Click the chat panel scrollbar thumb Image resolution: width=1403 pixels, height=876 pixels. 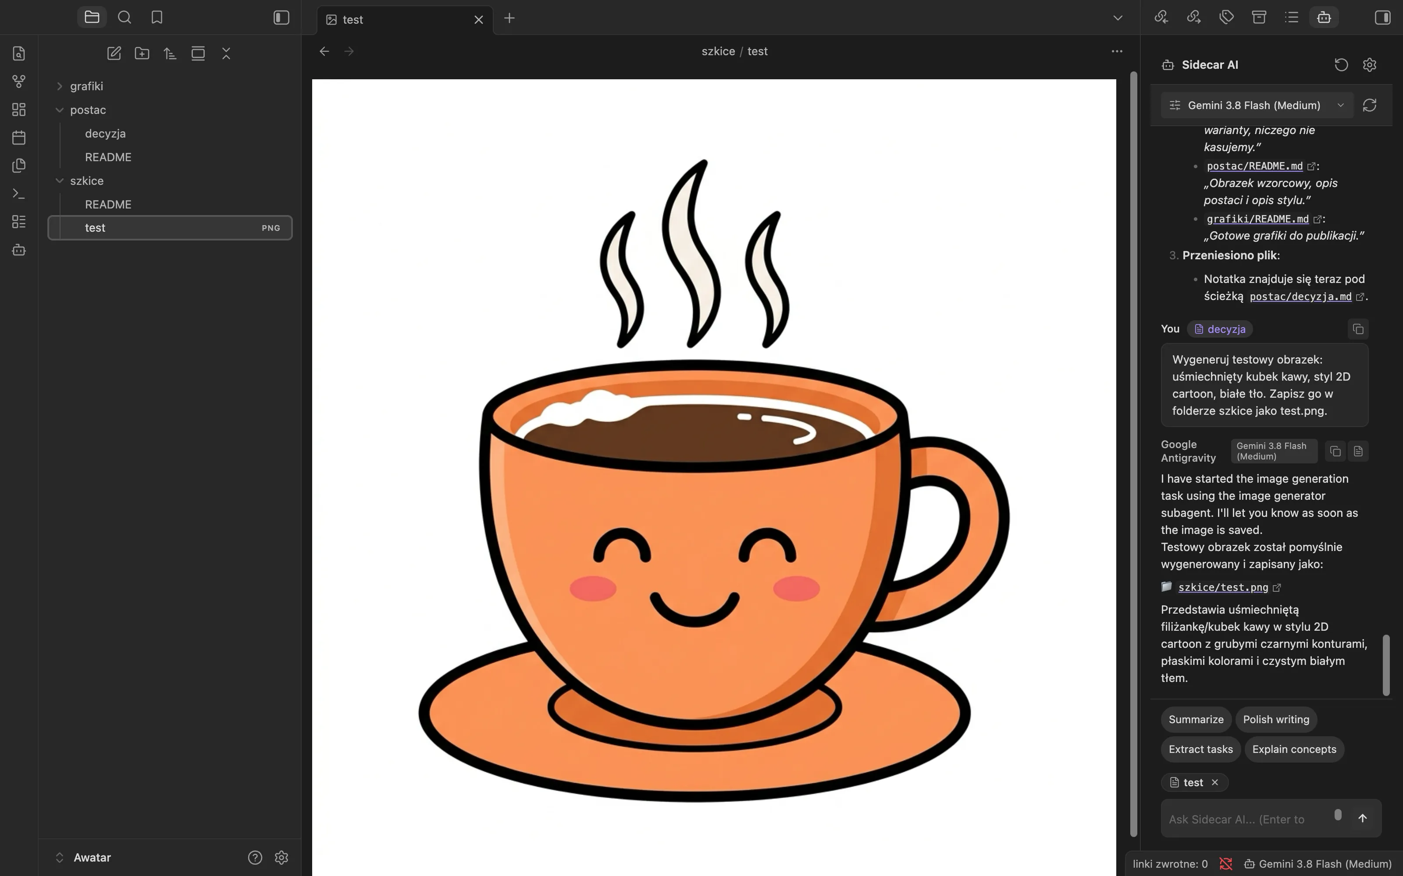[x=1385, y=665]
